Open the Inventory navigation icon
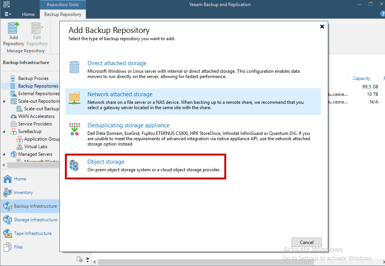 pos(7,192)
